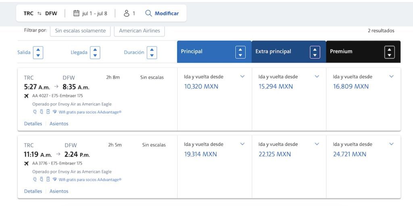Sort by Extra principal fare price
413x206 pixels.
315,52
